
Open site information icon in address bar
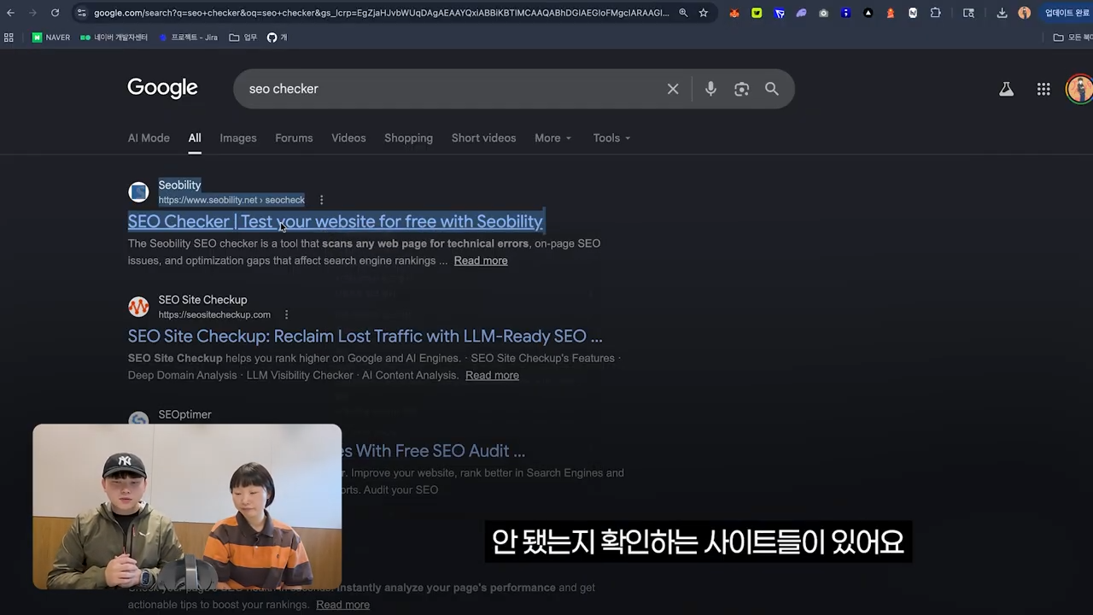pyautogui.click(x=81, y=13)
